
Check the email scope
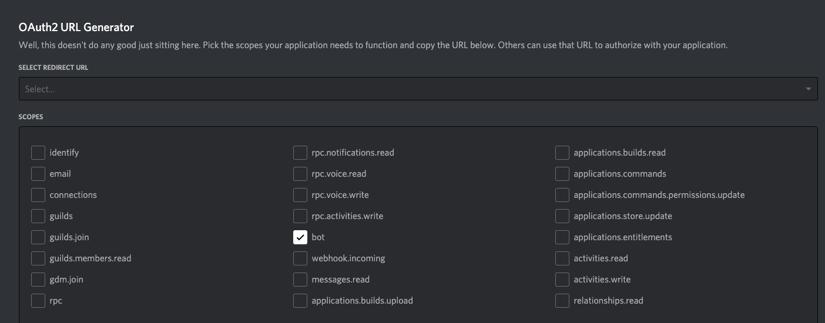[x=38, y=174]
